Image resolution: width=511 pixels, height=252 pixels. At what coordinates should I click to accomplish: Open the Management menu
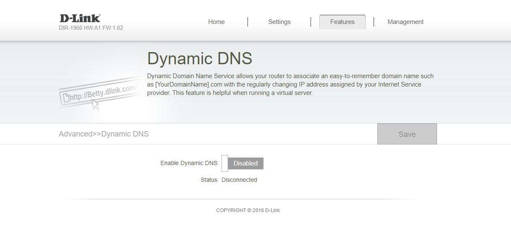[x=405, y=22]
